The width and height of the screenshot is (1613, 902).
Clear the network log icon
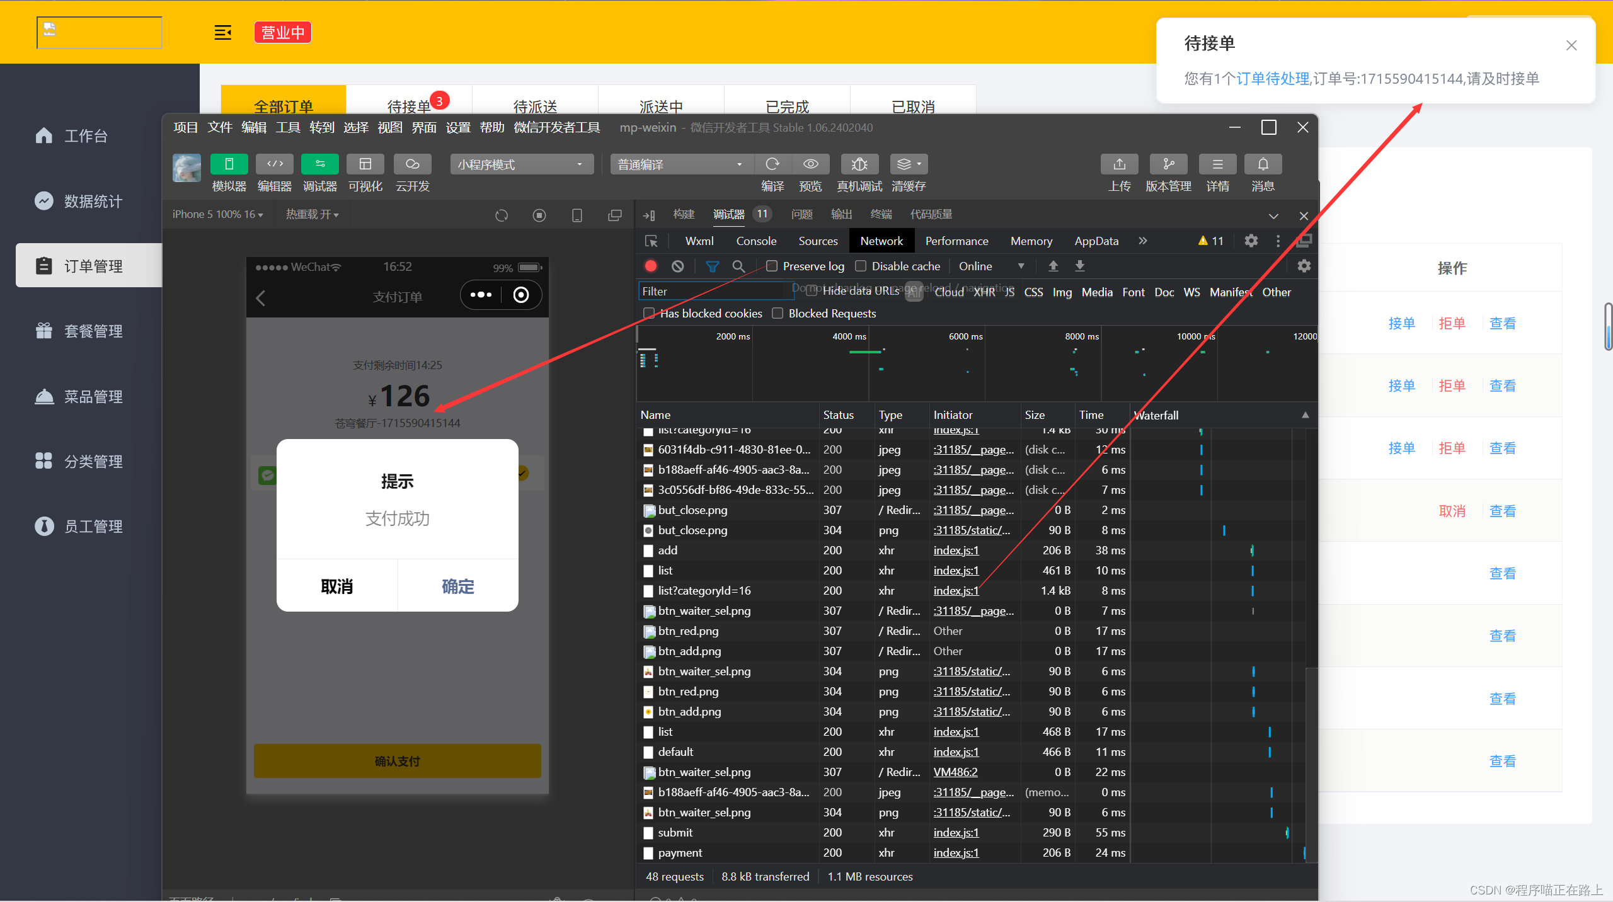[x=678, y=266]
